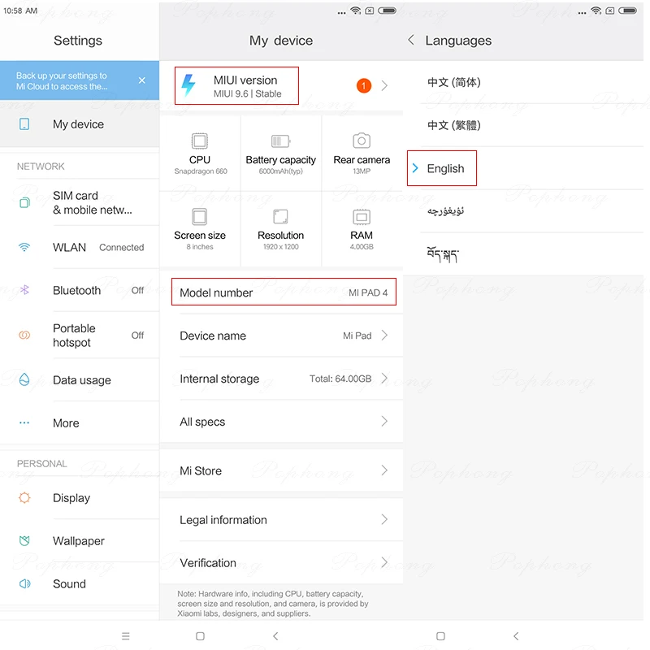Tap the Rear camera icon
650x650 pixels.
click(x=362, y=141)
